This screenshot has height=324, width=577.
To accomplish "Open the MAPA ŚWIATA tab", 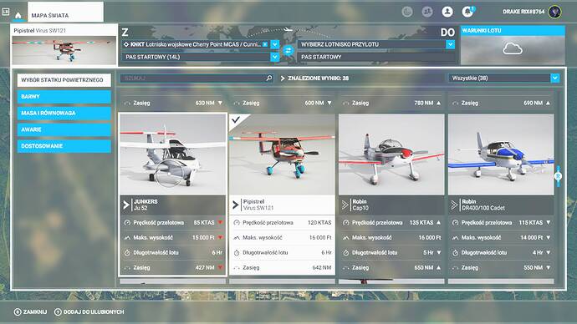I will pos(65,13).
